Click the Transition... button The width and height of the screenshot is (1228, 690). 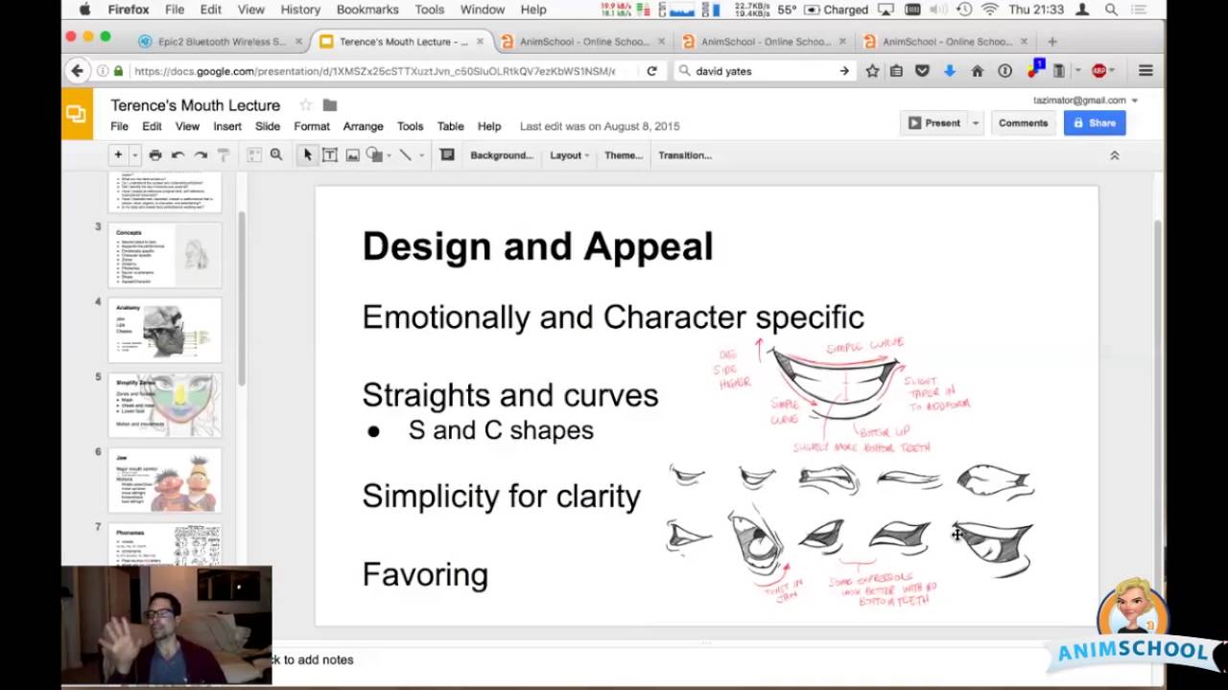pos(685,155)
